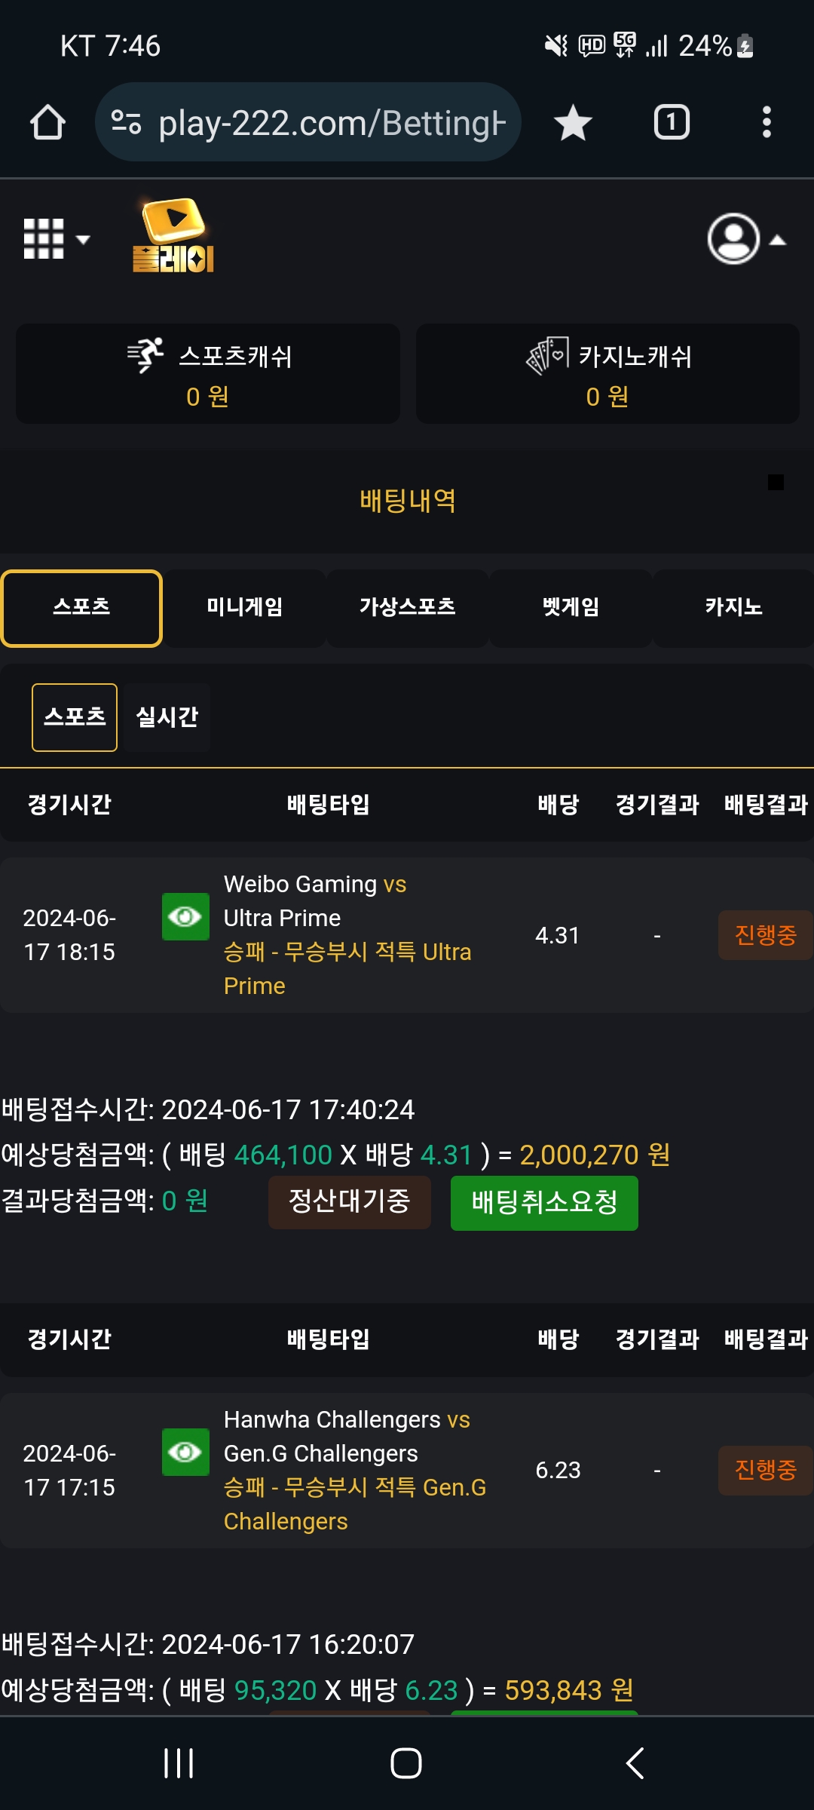The width and height of the screenshot is (814, 1810).
Task: Tap Android back navigation arrow
Action: [635, 1763]
